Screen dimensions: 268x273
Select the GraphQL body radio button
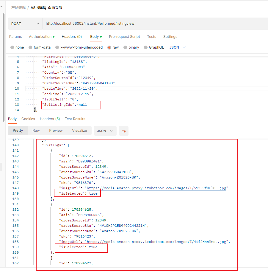[146, 47]
